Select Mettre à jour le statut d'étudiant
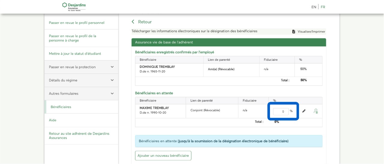384x164 pixels. tap(75, 54)
